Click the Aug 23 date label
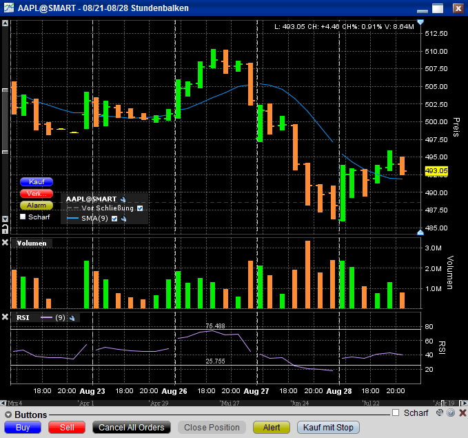The height and width of the screenshot is (438, 468). [x=92, y=391]
